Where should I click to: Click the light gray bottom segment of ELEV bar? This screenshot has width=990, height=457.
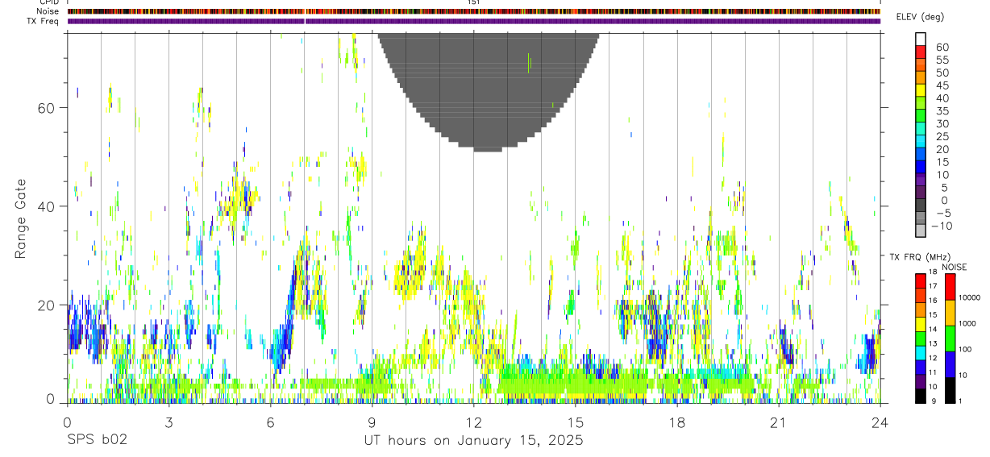click(x=921, y=231)
